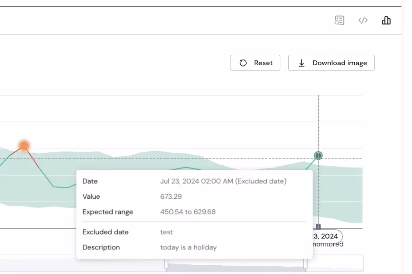Click the right range slider handle
The width and height of the screenshot is (412, 274).
305,264
